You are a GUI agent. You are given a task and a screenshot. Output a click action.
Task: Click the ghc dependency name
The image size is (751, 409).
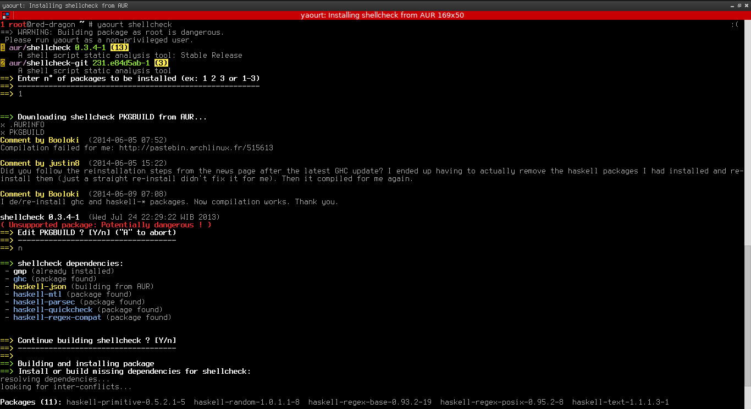coord(20,279)
